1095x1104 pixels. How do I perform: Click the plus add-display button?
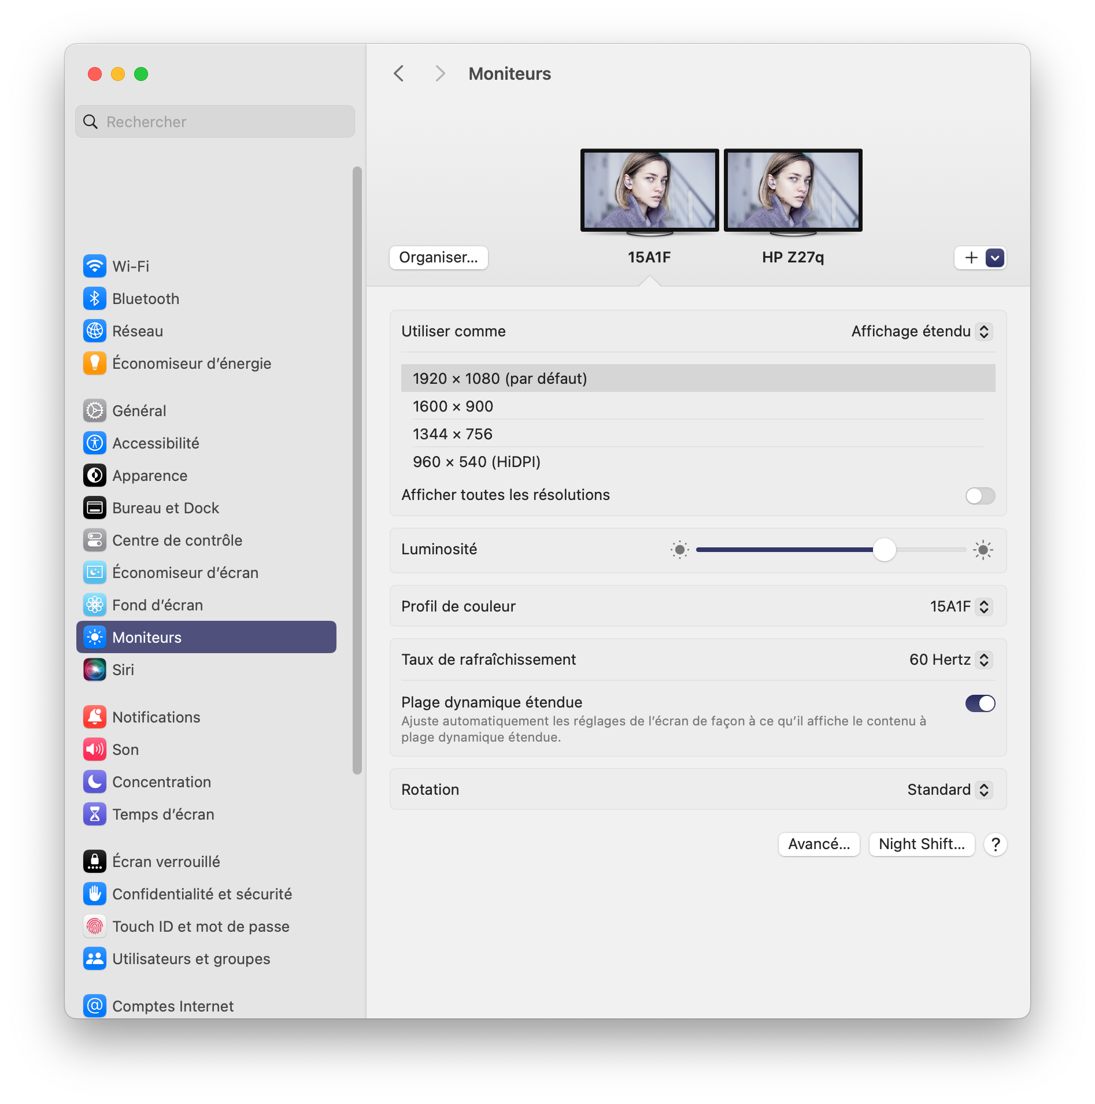point(971,258)
